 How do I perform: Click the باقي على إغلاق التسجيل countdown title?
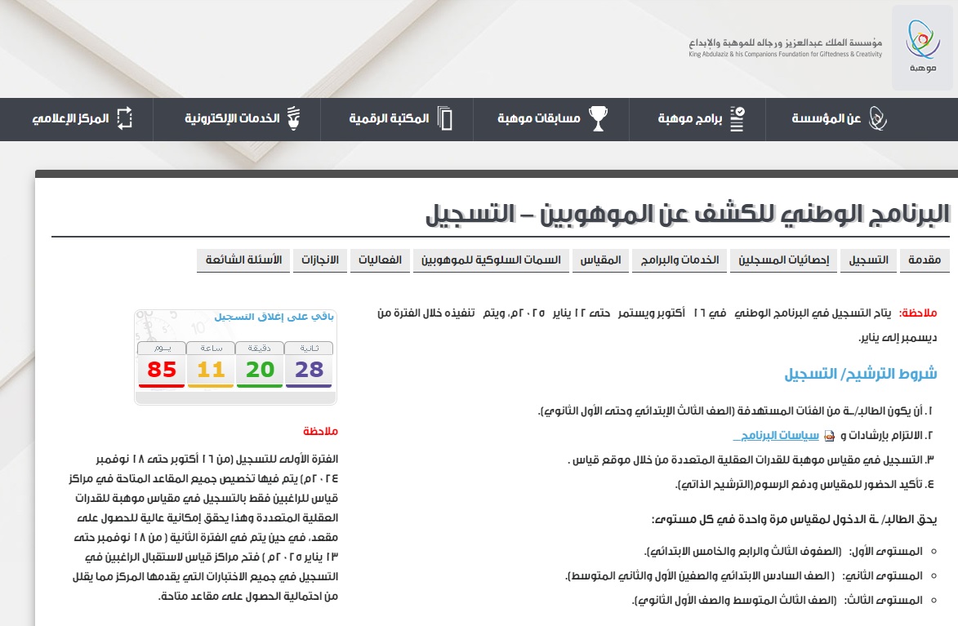[x=274, y=317]
